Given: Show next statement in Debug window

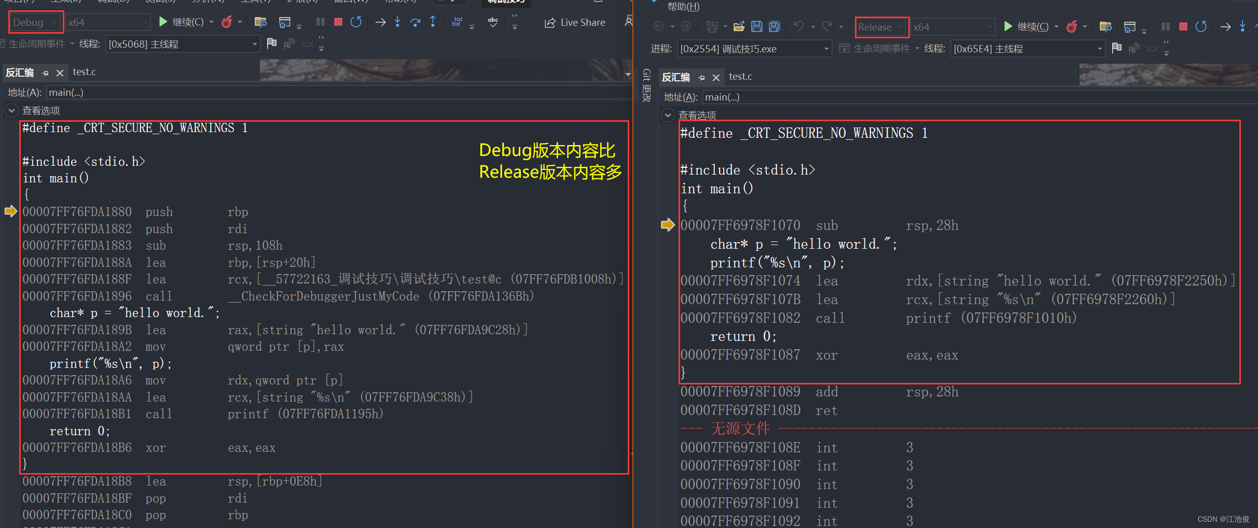Looking at the screenshot, I should click(380, 22).
